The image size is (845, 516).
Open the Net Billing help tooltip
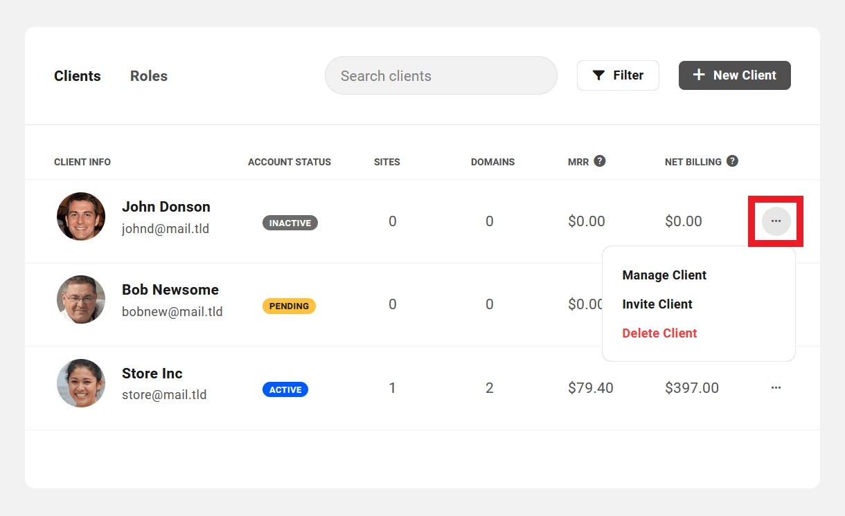click(x=732, y=161)
